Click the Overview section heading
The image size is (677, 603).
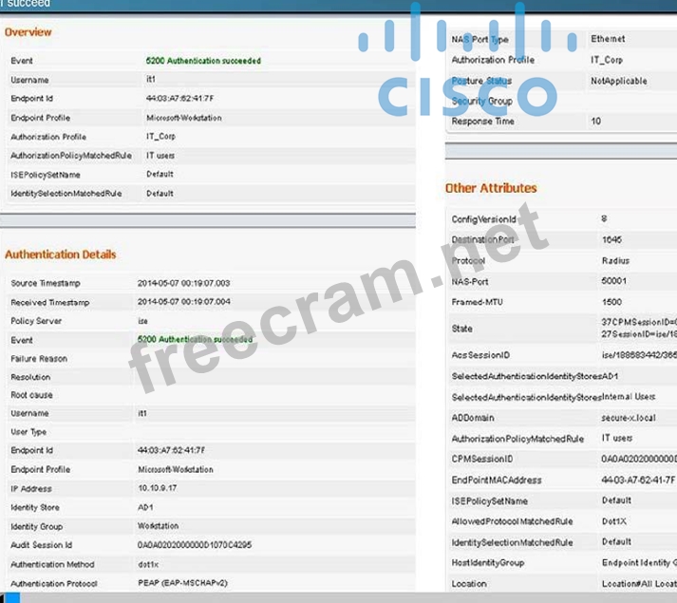click(x=28, y=32)
